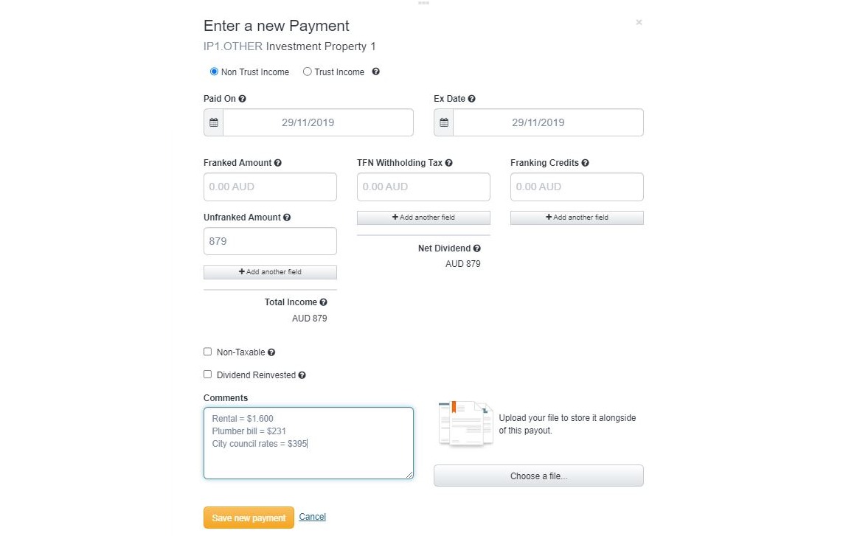Open the Ex Date calendar picker
This screenshot has height=536, width=843.
[443, 122]
